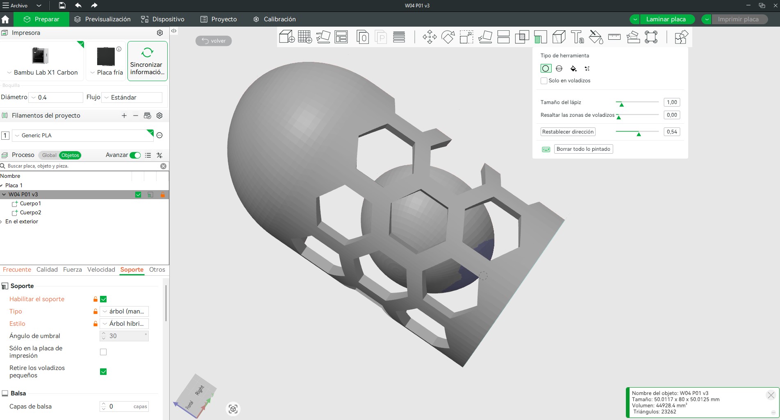Check 'Sólo en la placa de impresión'

(x=103, y=352)
